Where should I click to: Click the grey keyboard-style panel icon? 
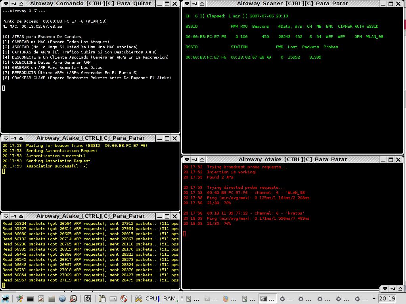click(x=113, y=299)
